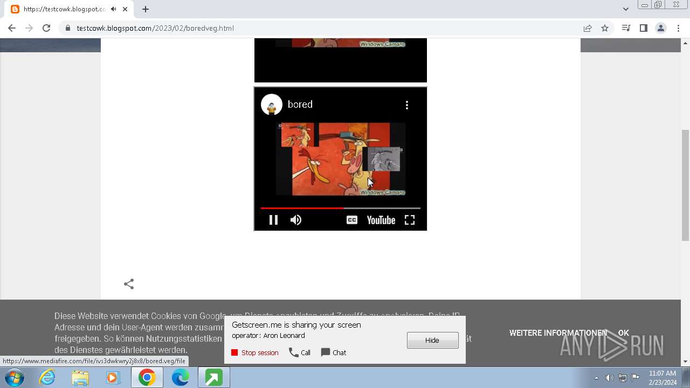Open Chrome side panel
Image resolution: width=690 pixels, height=388 pixels.
coord(643,28)
